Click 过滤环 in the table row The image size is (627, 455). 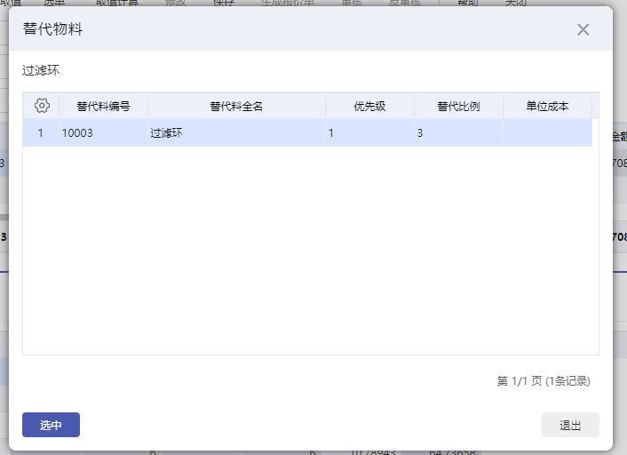click(235, 133)
